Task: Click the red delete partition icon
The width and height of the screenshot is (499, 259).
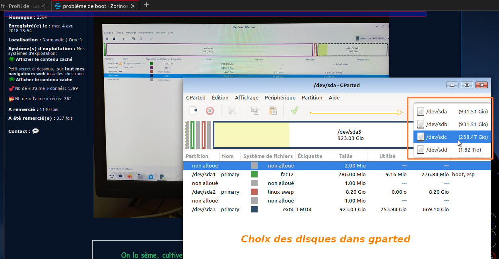Action: pyautogui.click(x=210, y=111)
